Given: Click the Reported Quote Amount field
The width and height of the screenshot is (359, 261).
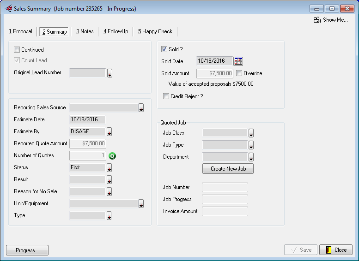Looking at the screenshot, I should 88,143.
